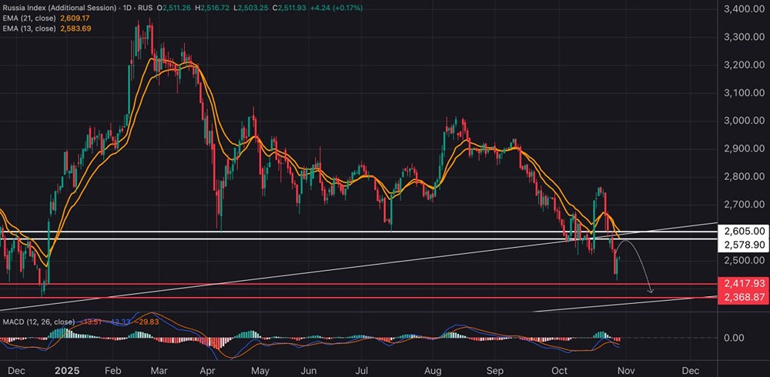Image resolution: width=770 pixels, height=377 pixels.
Task: Select the EMA (21, close) indicator legend
Action: point(29,18)
